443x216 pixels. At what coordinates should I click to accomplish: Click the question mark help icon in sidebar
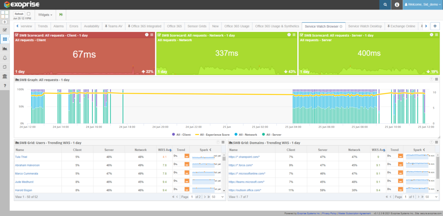pos(5,86)
